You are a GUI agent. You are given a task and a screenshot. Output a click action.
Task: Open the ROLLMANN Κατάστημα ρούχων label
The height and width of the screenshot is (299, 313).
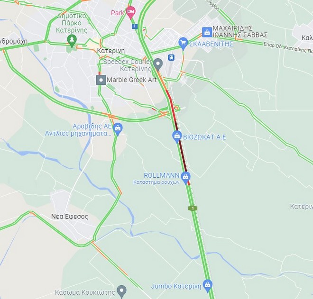coord(156,178)
